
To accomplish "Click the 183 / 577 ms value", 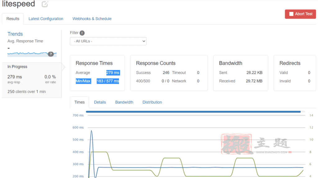I will pos(108,81).
